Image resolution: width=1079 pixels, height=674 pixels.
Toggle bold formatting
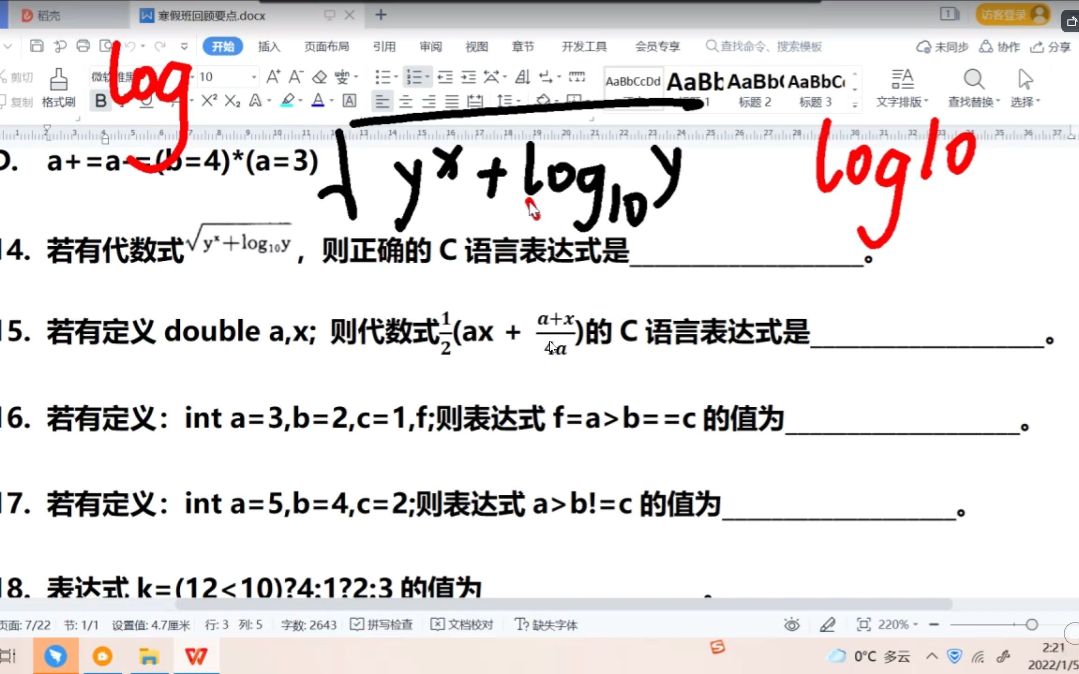point(100,101)
